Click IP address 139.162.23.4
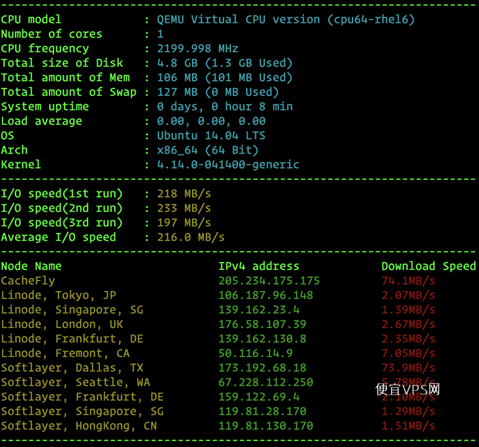The image size is (479, 447). 259,310
